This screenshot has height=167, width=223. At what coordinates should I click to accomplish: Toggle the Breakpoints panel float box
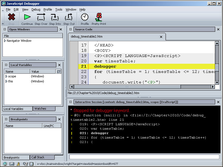(x=6, y=119)
